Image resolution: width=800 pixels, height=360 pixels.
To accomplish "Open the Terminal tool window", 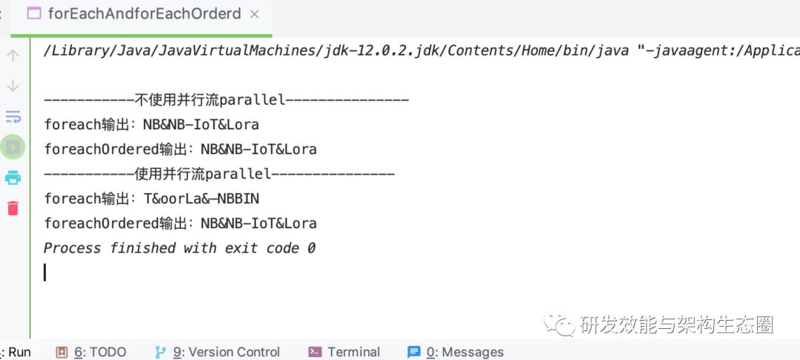I will pyautogui.click(x=344, y=352).
